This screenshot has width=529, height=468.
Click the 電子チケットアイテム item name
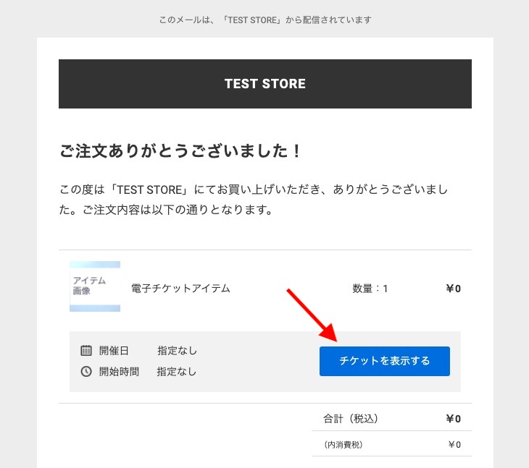coord(180,289)
